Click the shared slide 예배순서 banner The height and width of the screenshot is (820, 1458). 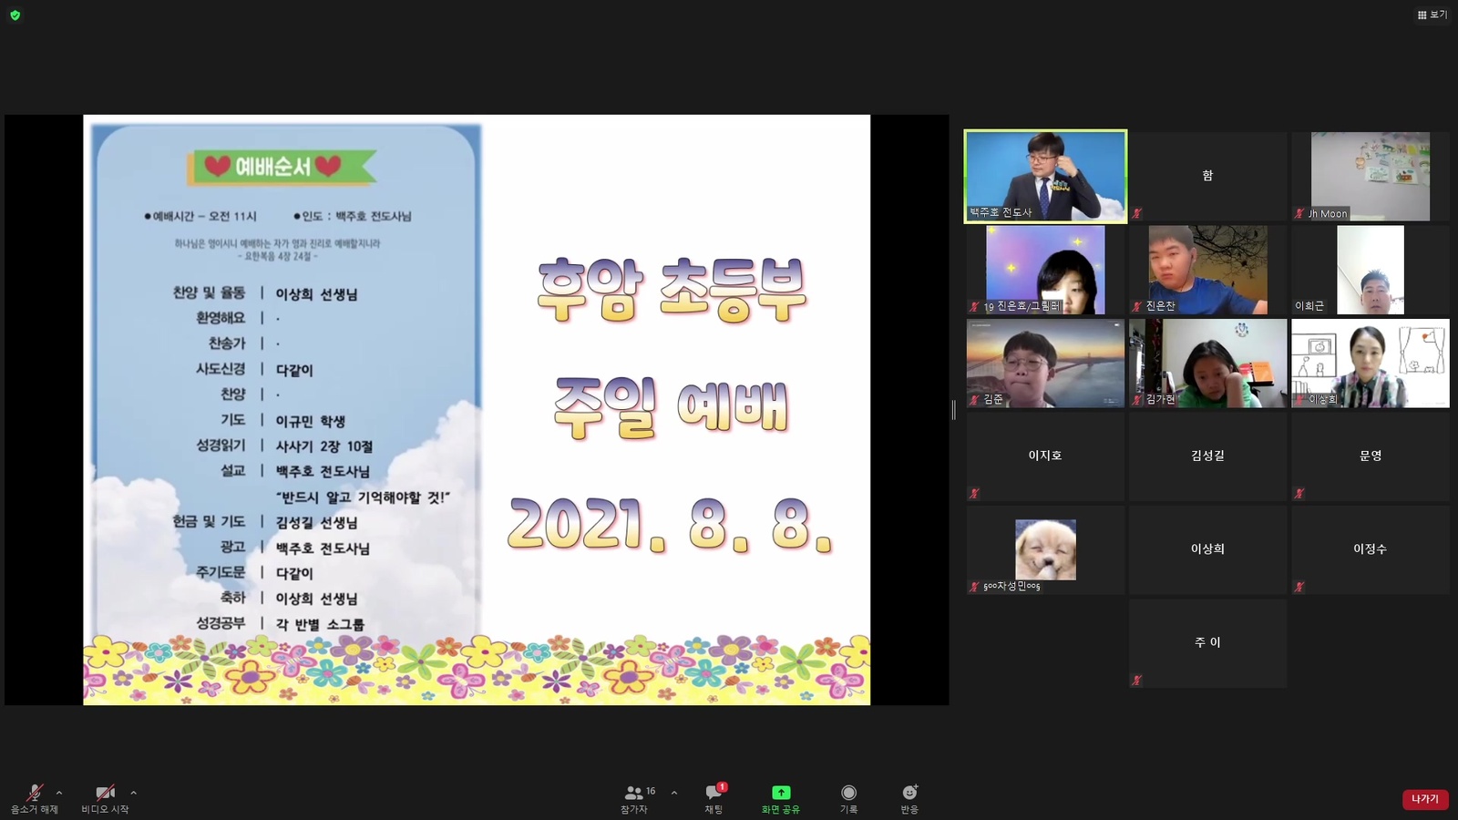[x=282, y=167]
